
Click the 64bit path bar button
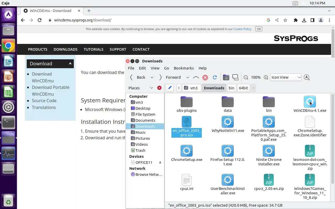(243, 88)
